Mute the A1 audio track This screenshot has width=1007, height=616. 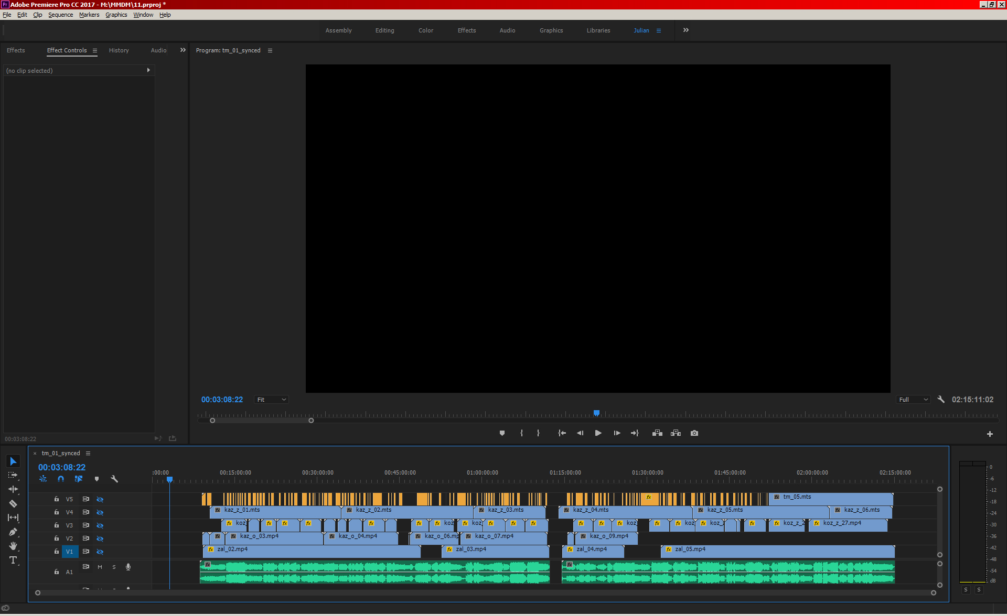pos(100,567)
